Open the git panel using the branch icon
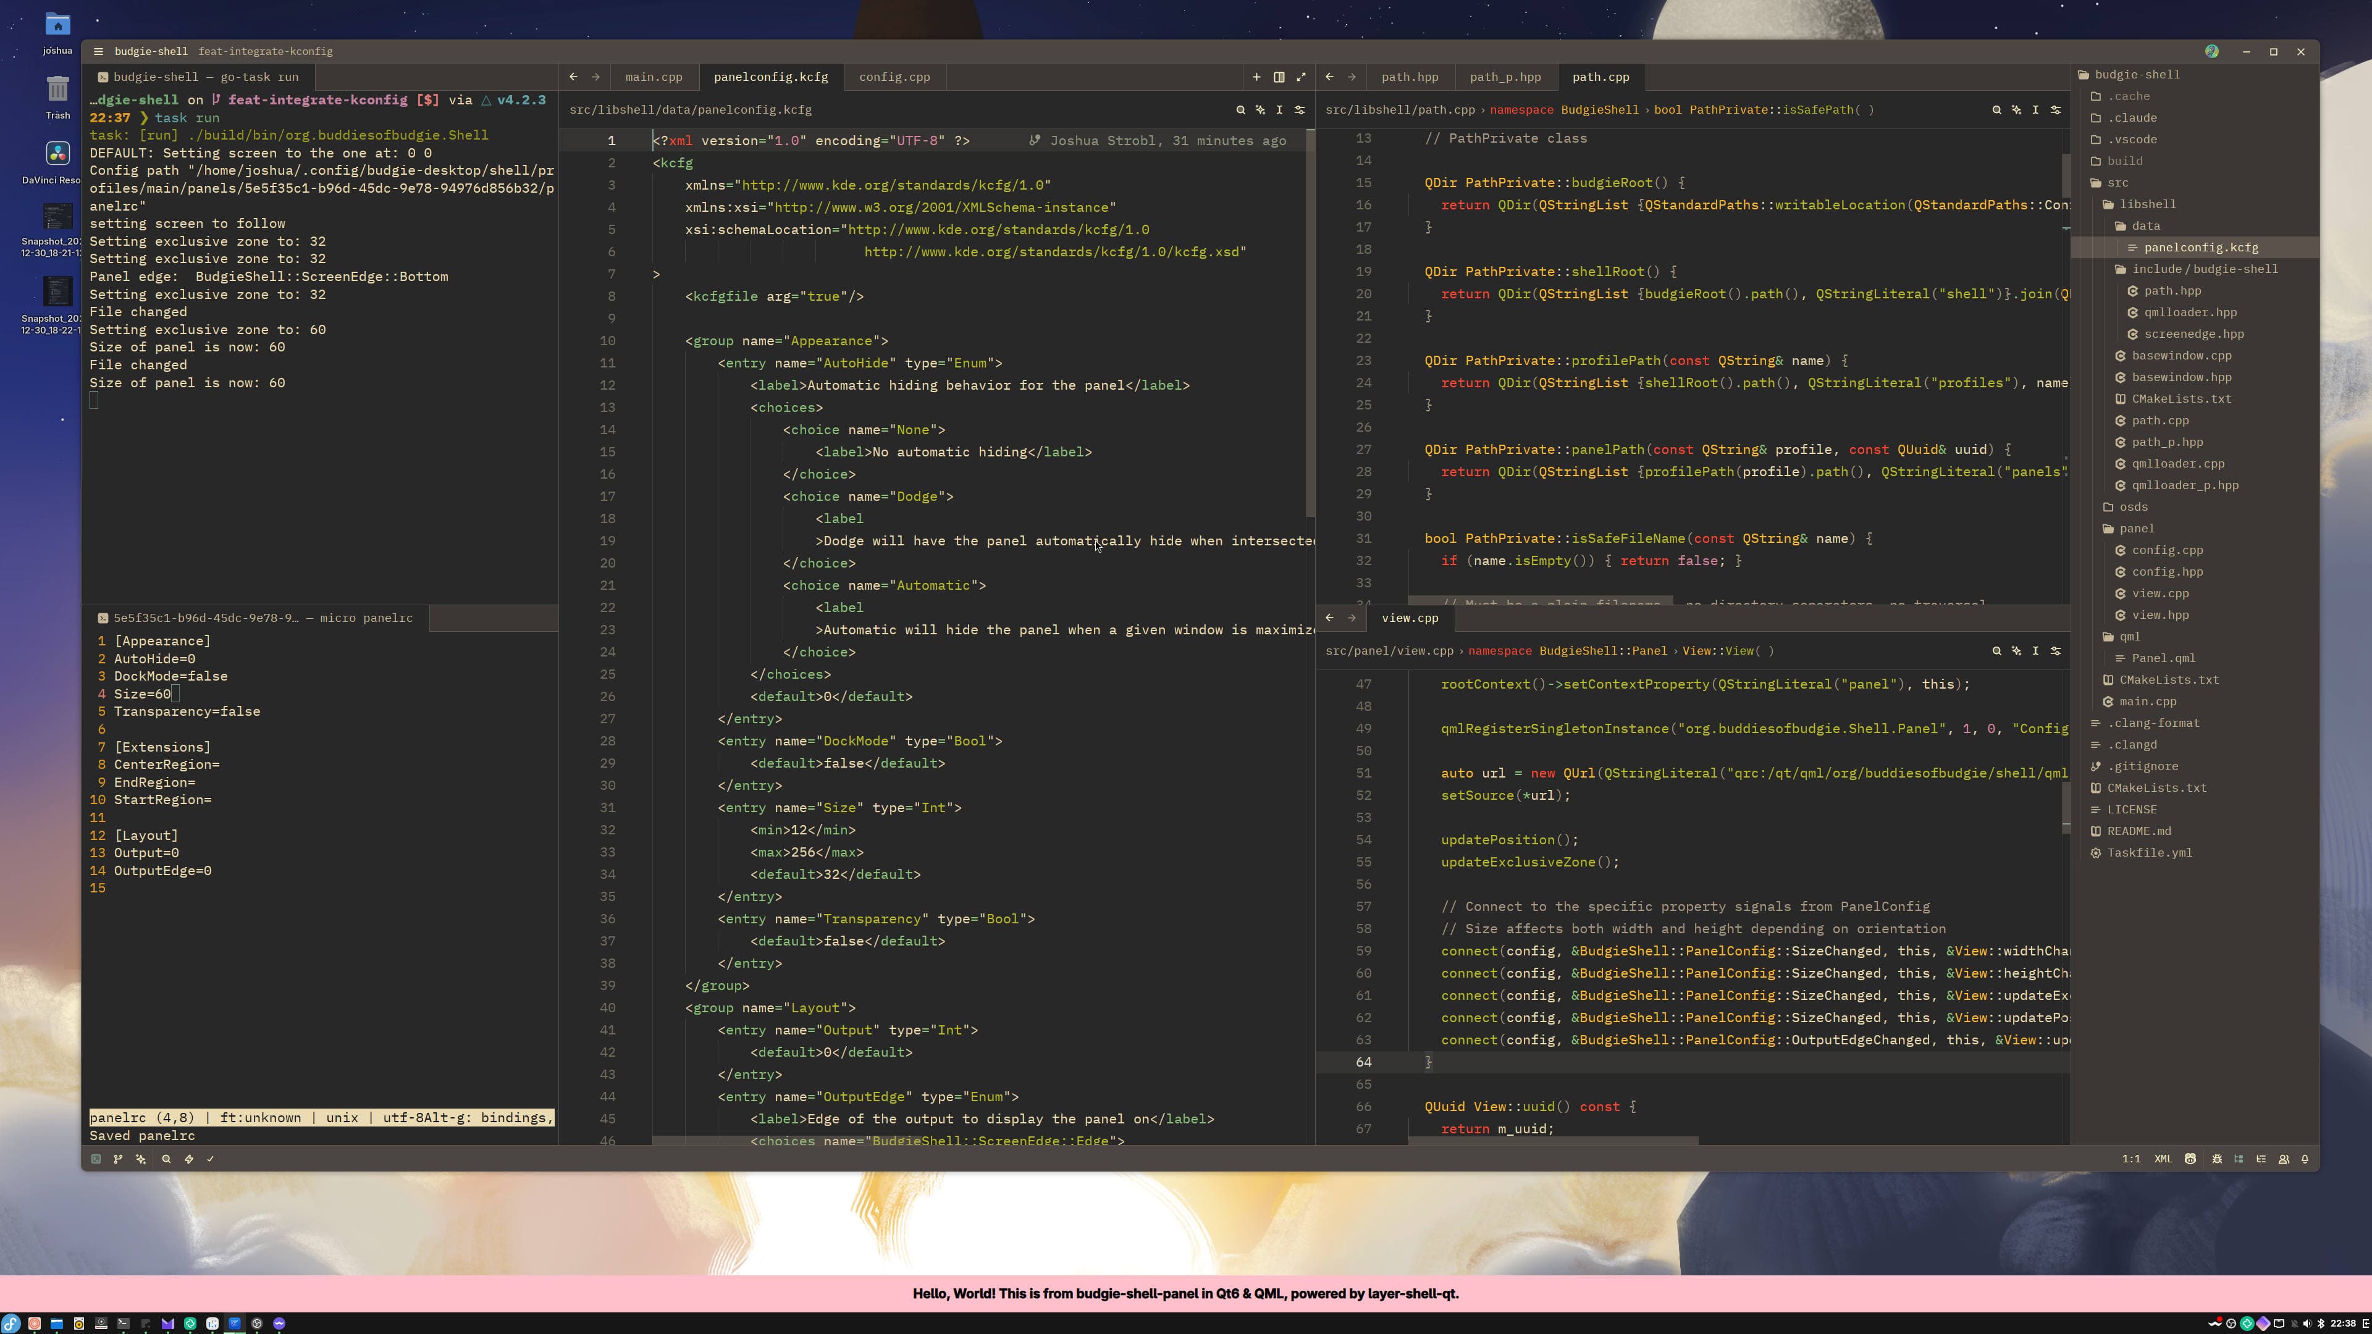 click(x=118, y=1159)
